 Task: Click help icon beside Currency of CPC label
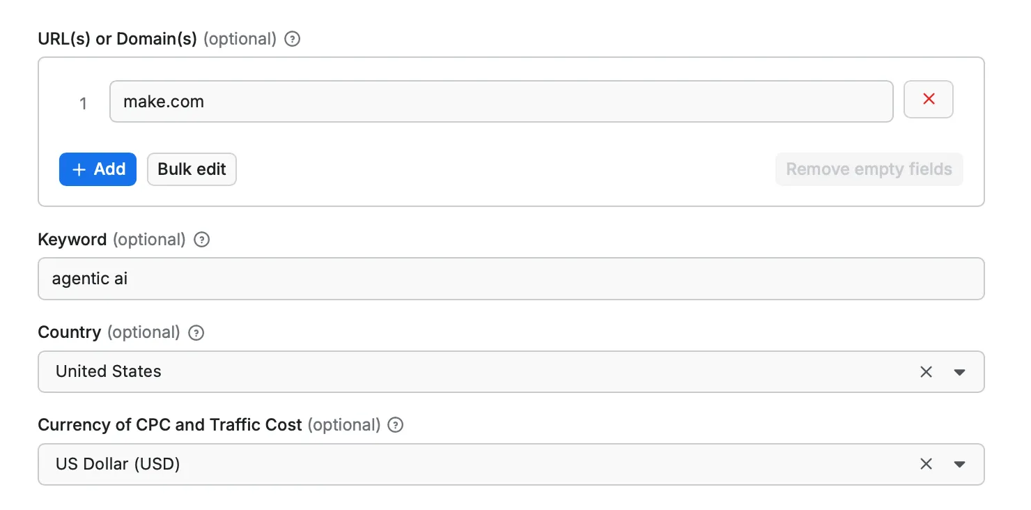pos(396,425)
